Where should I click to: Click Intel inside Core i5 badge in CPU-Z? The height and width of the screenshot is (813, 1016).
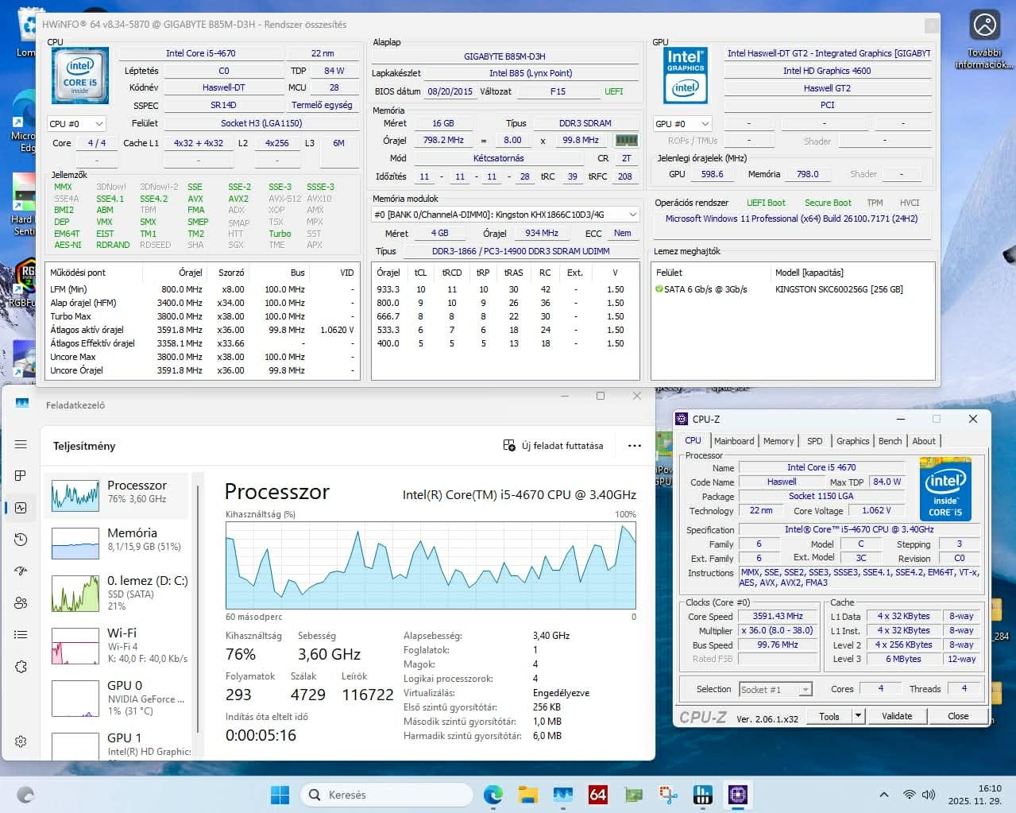pos(945,488)
